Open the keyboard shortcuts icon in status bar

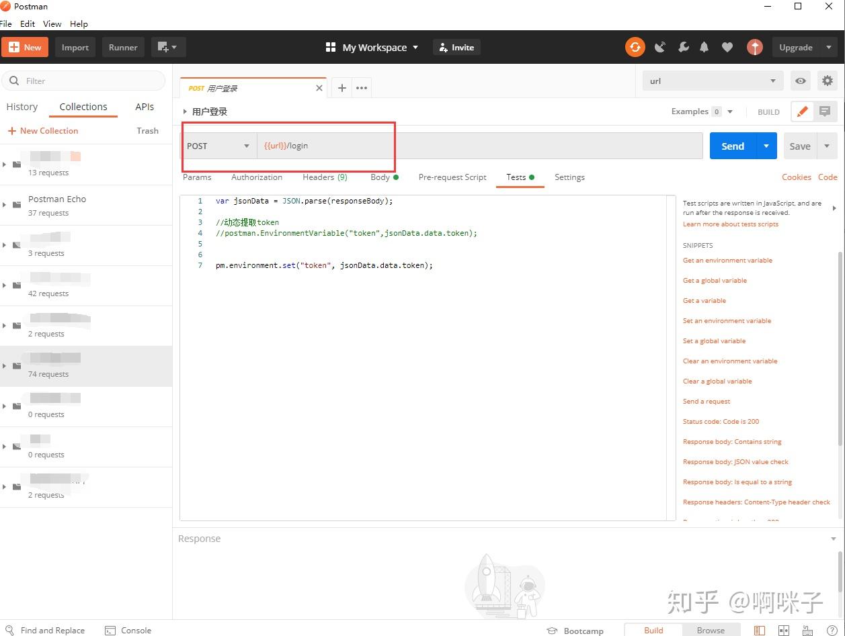pyautogui.click(x=807, y=630)
